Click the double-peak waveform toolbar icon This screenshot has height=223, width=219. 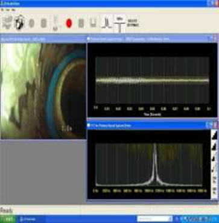click(x=107, y=23)
